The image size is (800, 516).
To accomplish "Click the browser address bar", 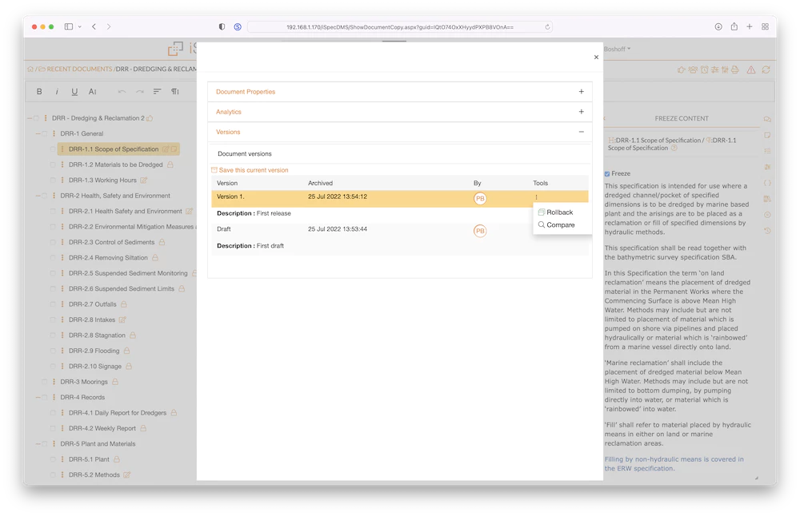I will point(399,27).
